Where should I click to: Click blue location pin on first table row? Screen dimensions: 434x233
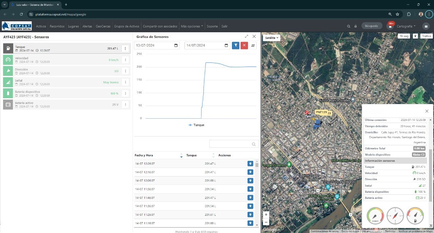(250, 163)
